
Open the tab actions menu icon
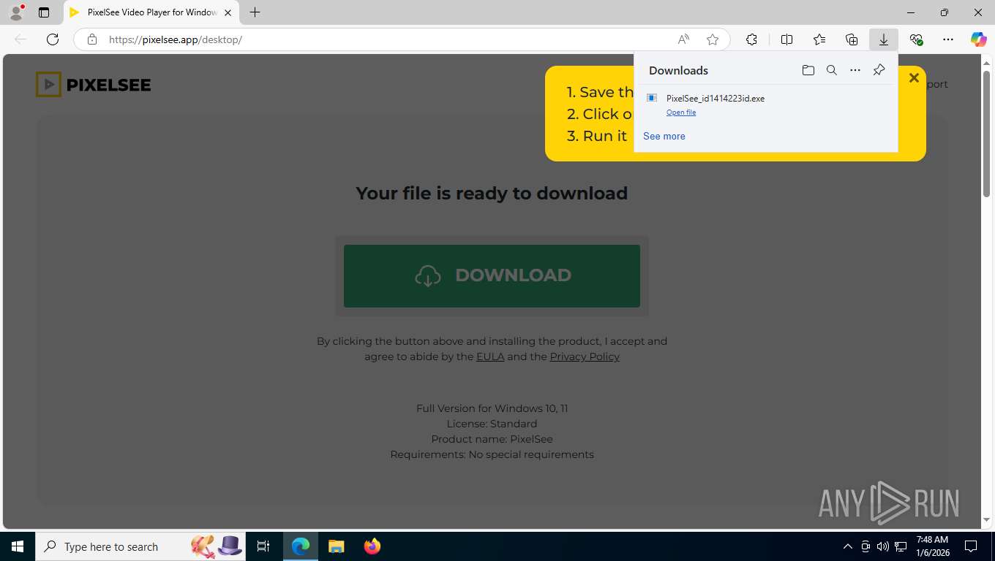pos(44,12)
